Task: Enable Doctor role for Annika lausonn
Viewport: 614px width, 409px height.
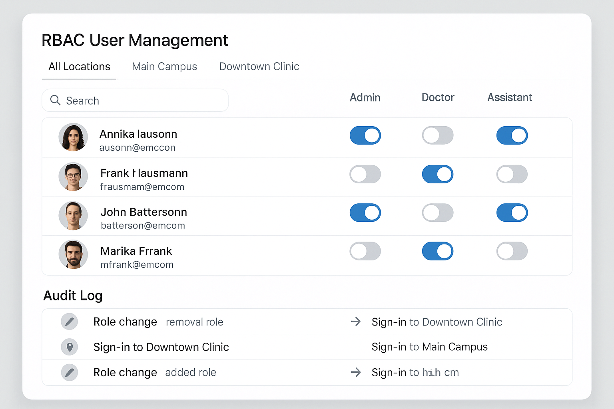Action: (x=438, y=135)
